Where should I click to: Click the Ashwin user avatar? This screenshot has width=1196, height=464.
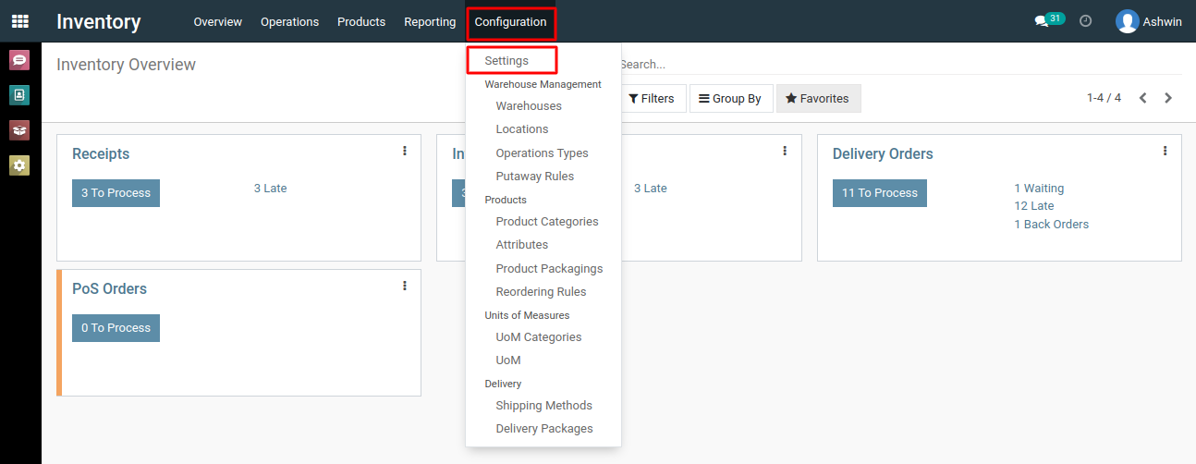[1127, 21]
